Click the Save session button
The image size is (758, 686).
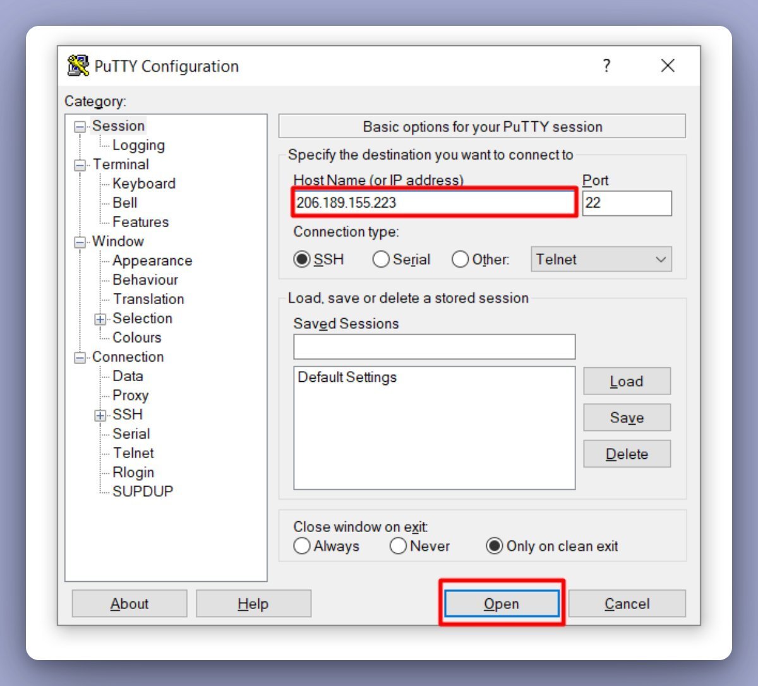pos(627,418)
